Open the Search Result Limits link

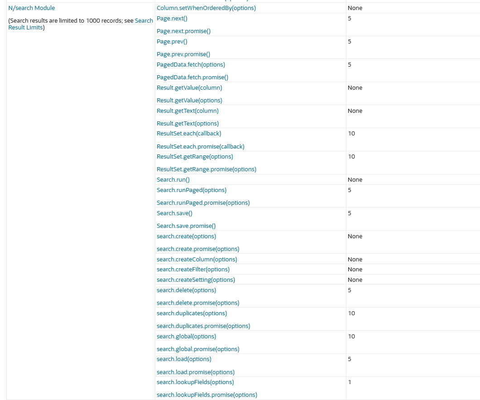pyautogui.click(x=25, y=28)
